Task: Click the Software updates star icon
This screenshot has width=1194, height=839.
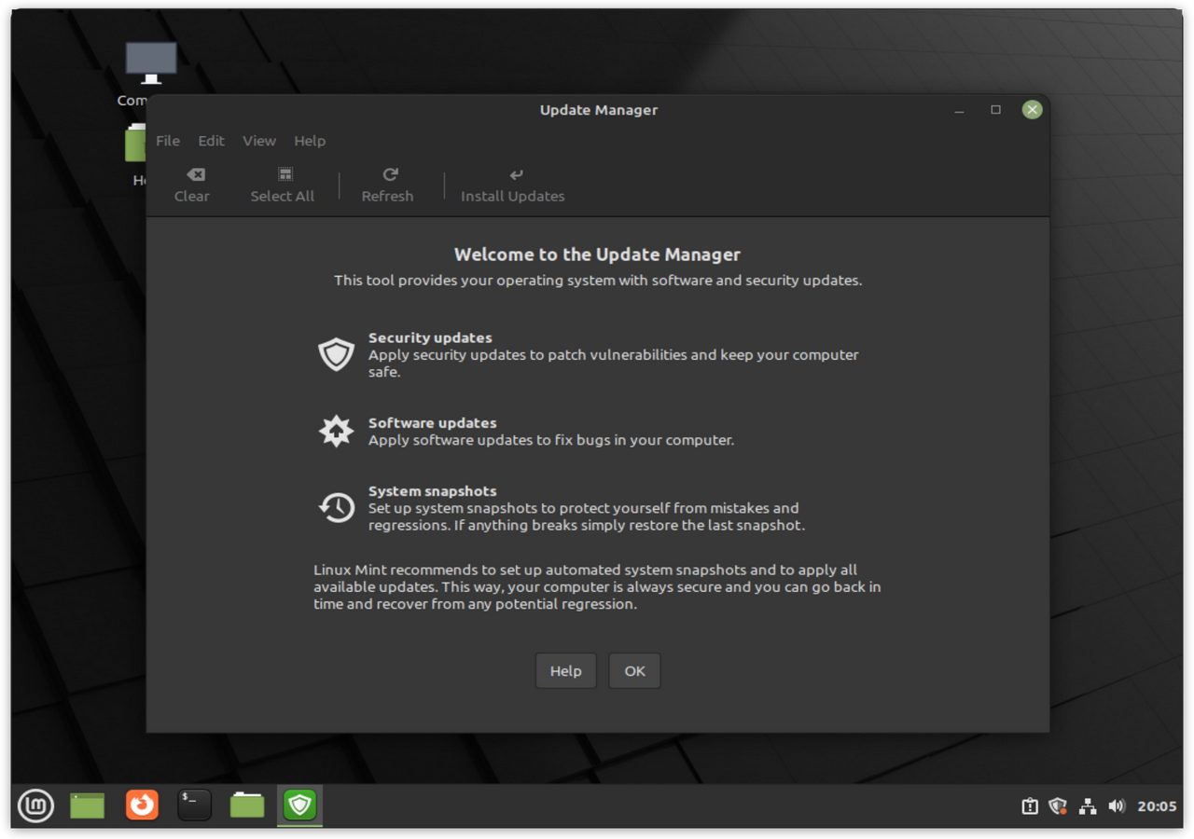Action: (x=336, y=431)
